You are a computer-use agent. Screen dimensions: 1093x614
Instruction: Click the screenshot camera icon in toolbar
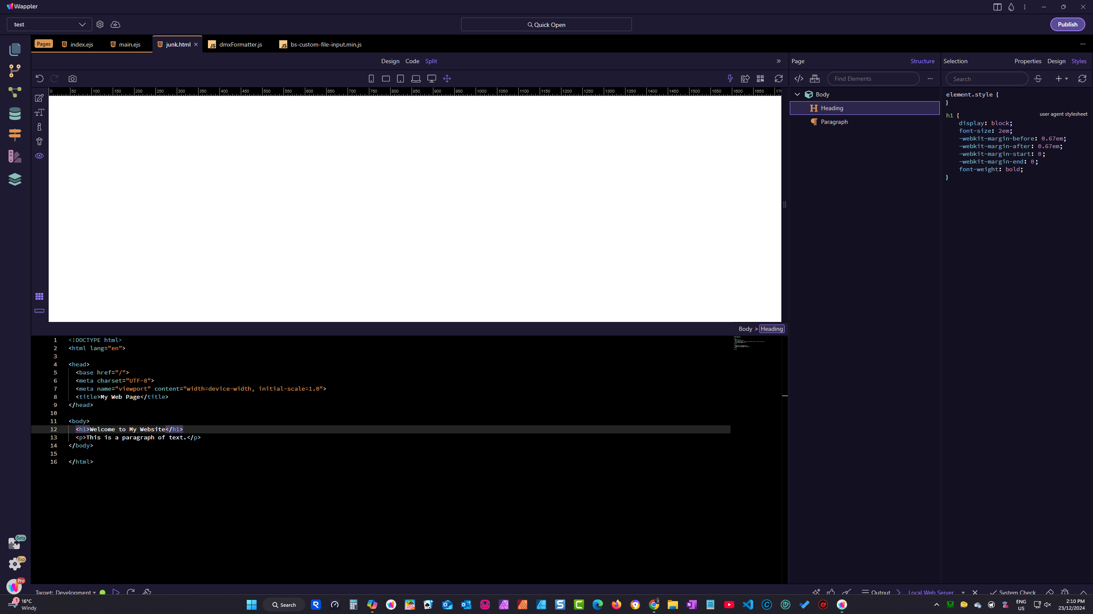coord(73,79)
